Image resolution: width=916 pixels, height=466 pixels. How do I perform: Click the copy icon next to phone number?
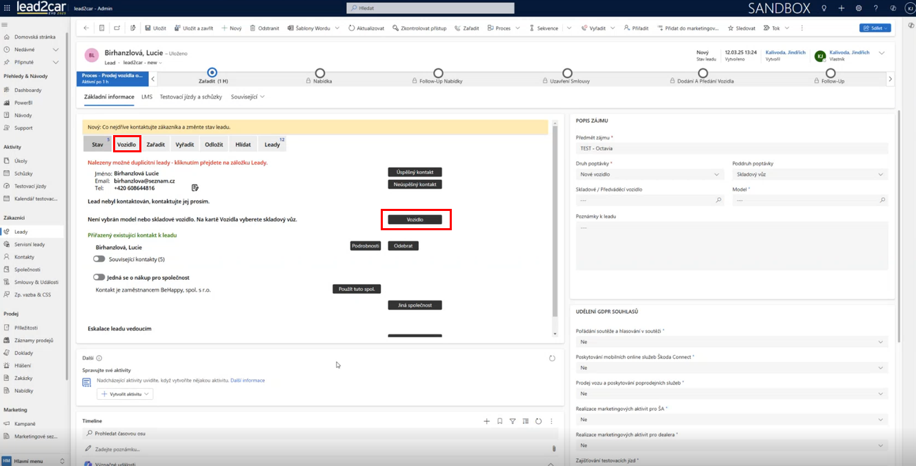coord(195,188)
